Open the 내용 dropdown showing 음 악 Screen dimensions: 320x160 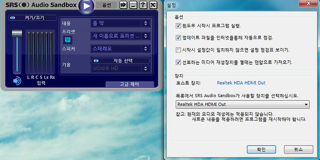pos(120,23)
